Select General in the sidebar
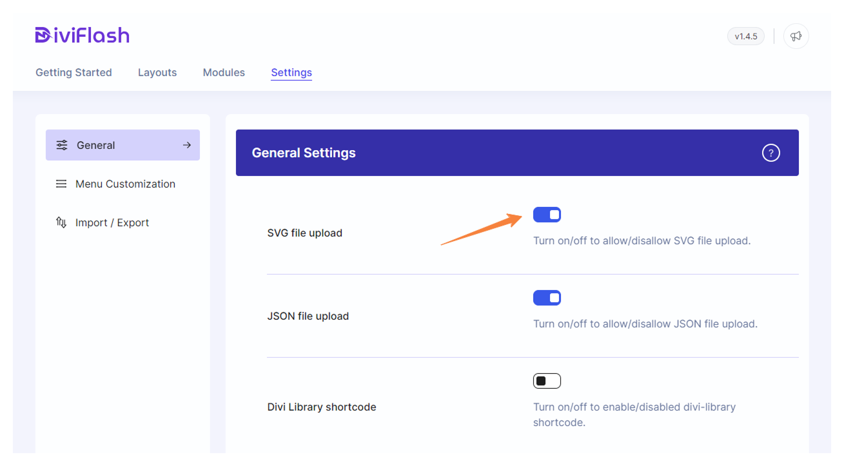This screenshot has width=844, height=466. pyautogui.click(x=123, y=145)
